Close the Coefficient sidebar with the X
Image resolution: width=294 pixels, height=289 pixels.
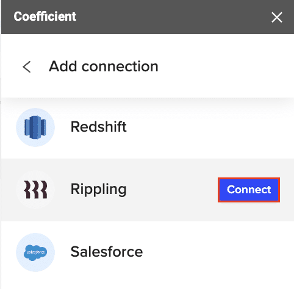[x=277, y=17]
